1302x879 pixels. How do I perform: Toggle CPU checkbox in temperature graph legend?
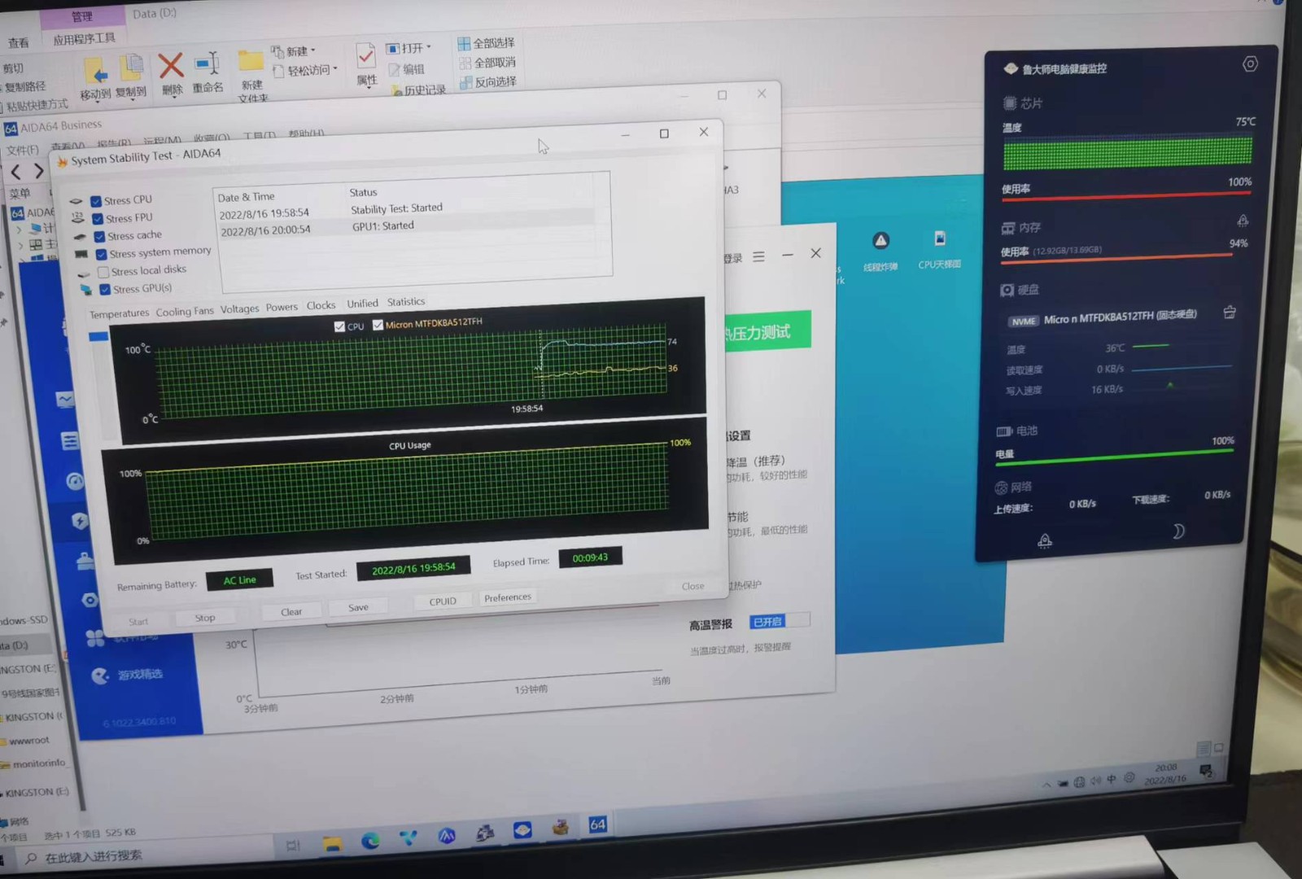coord(339,326)
